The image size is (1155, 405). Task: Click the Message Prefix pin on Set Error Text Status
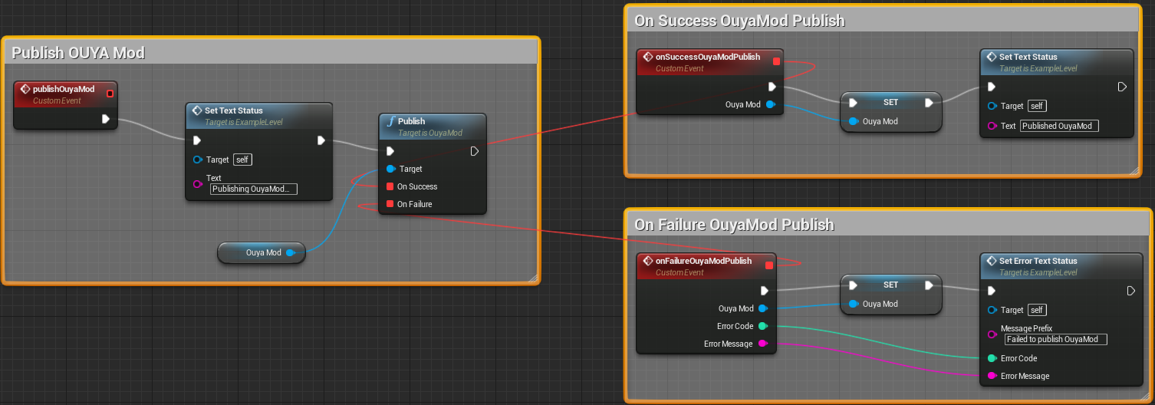(992, 335)
